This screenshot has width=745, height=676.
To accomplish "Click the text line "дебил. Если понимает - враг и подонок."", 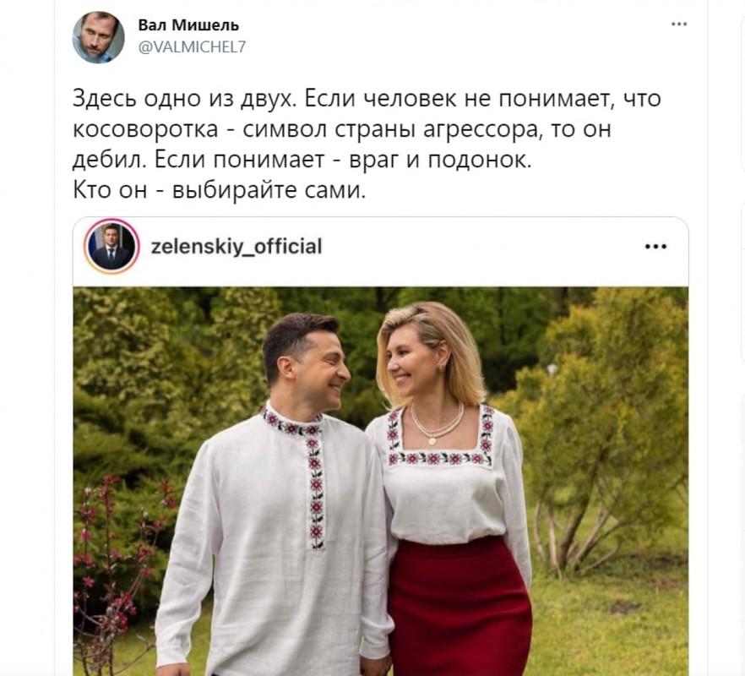I will pos(302,160).
